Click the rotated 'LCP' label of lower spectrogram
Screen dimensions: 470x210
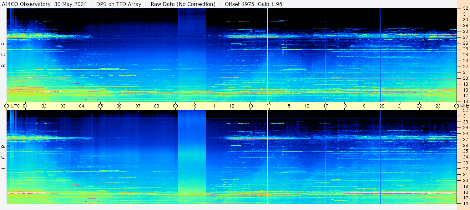click(3, 157)
